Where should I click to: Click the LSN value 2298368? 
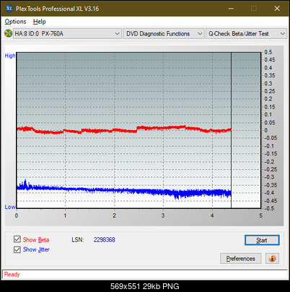pos(105,240)
